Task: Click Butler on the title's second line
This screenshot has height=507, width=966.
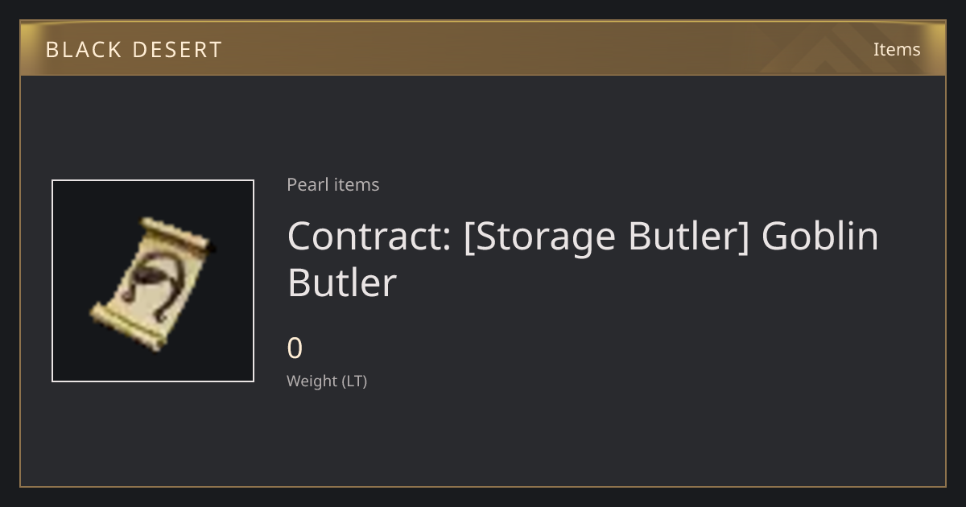Action: point(342,283)
